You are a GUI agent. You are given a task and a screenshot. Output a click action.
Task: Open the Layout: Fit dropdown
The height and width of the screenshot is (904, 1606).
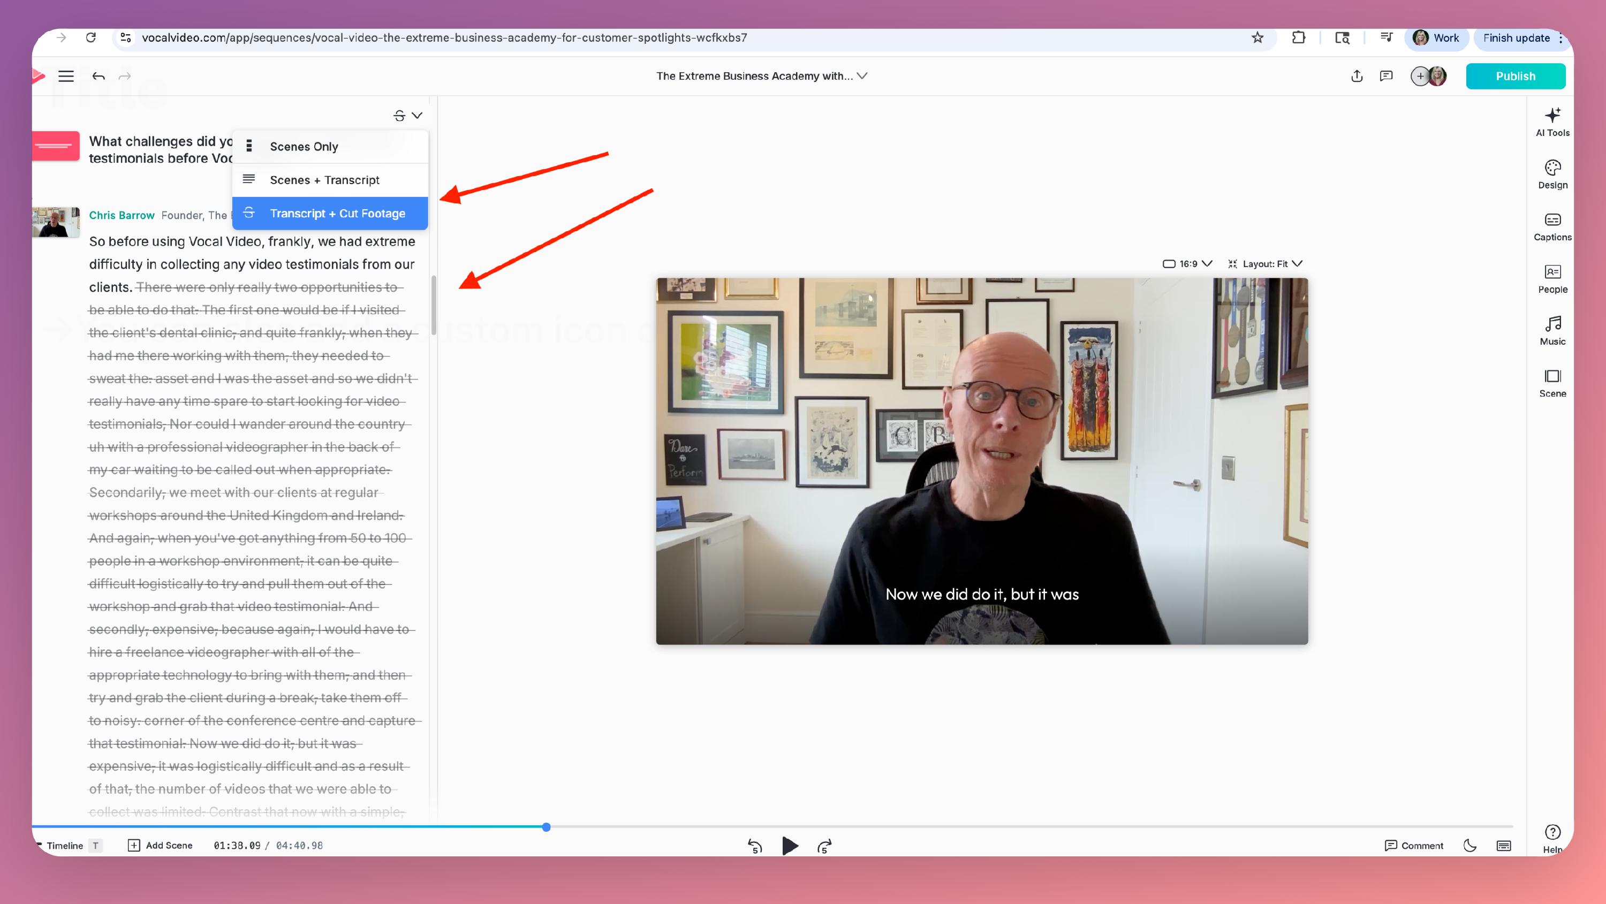1265,264
